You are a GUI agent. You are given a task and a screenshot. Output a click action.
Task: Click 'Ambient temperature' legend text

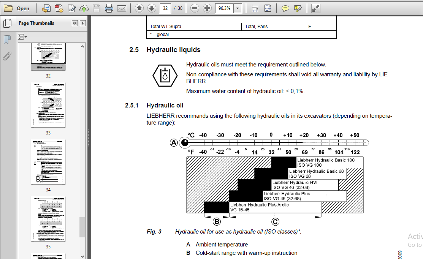[x=222, y=245]
